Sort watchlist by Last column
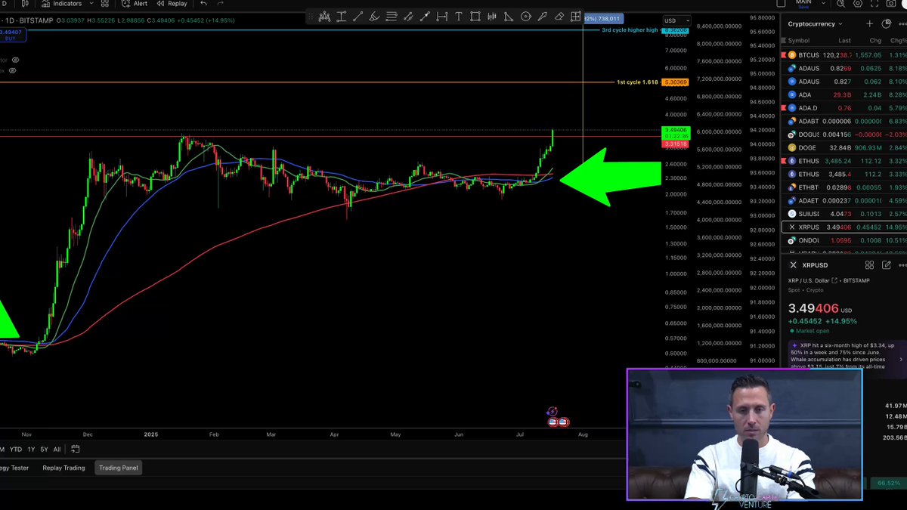 [844, 41]
